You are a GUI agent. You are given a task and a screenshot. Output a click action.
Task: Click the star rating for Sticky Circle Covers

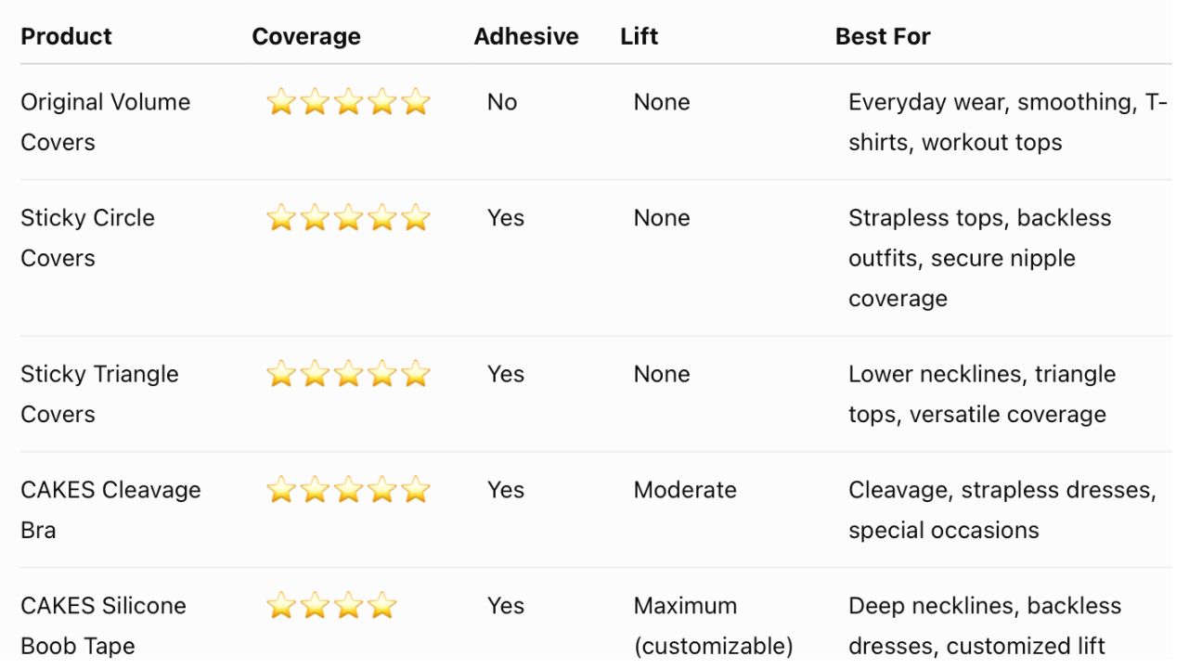[348, 218]
